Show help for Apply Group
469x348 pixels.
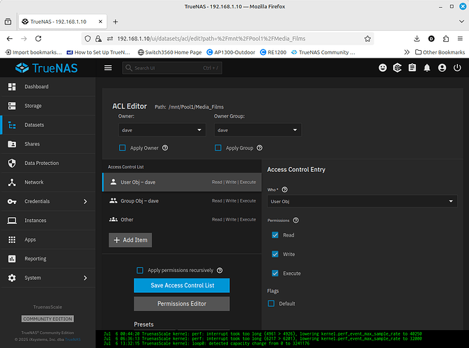(x=260, y=148)
